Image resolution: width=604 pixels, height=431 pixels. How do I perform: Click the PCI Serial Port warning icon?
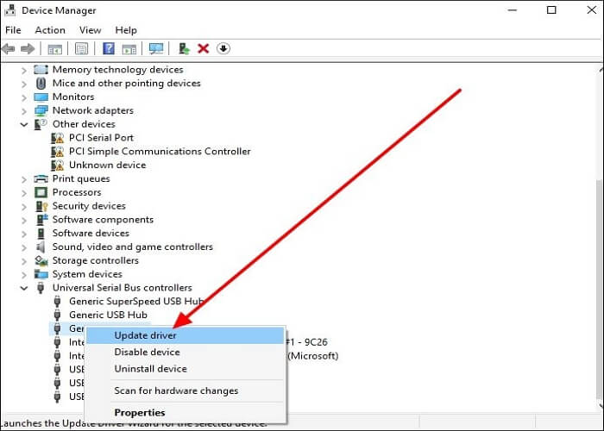click(58, 138)
